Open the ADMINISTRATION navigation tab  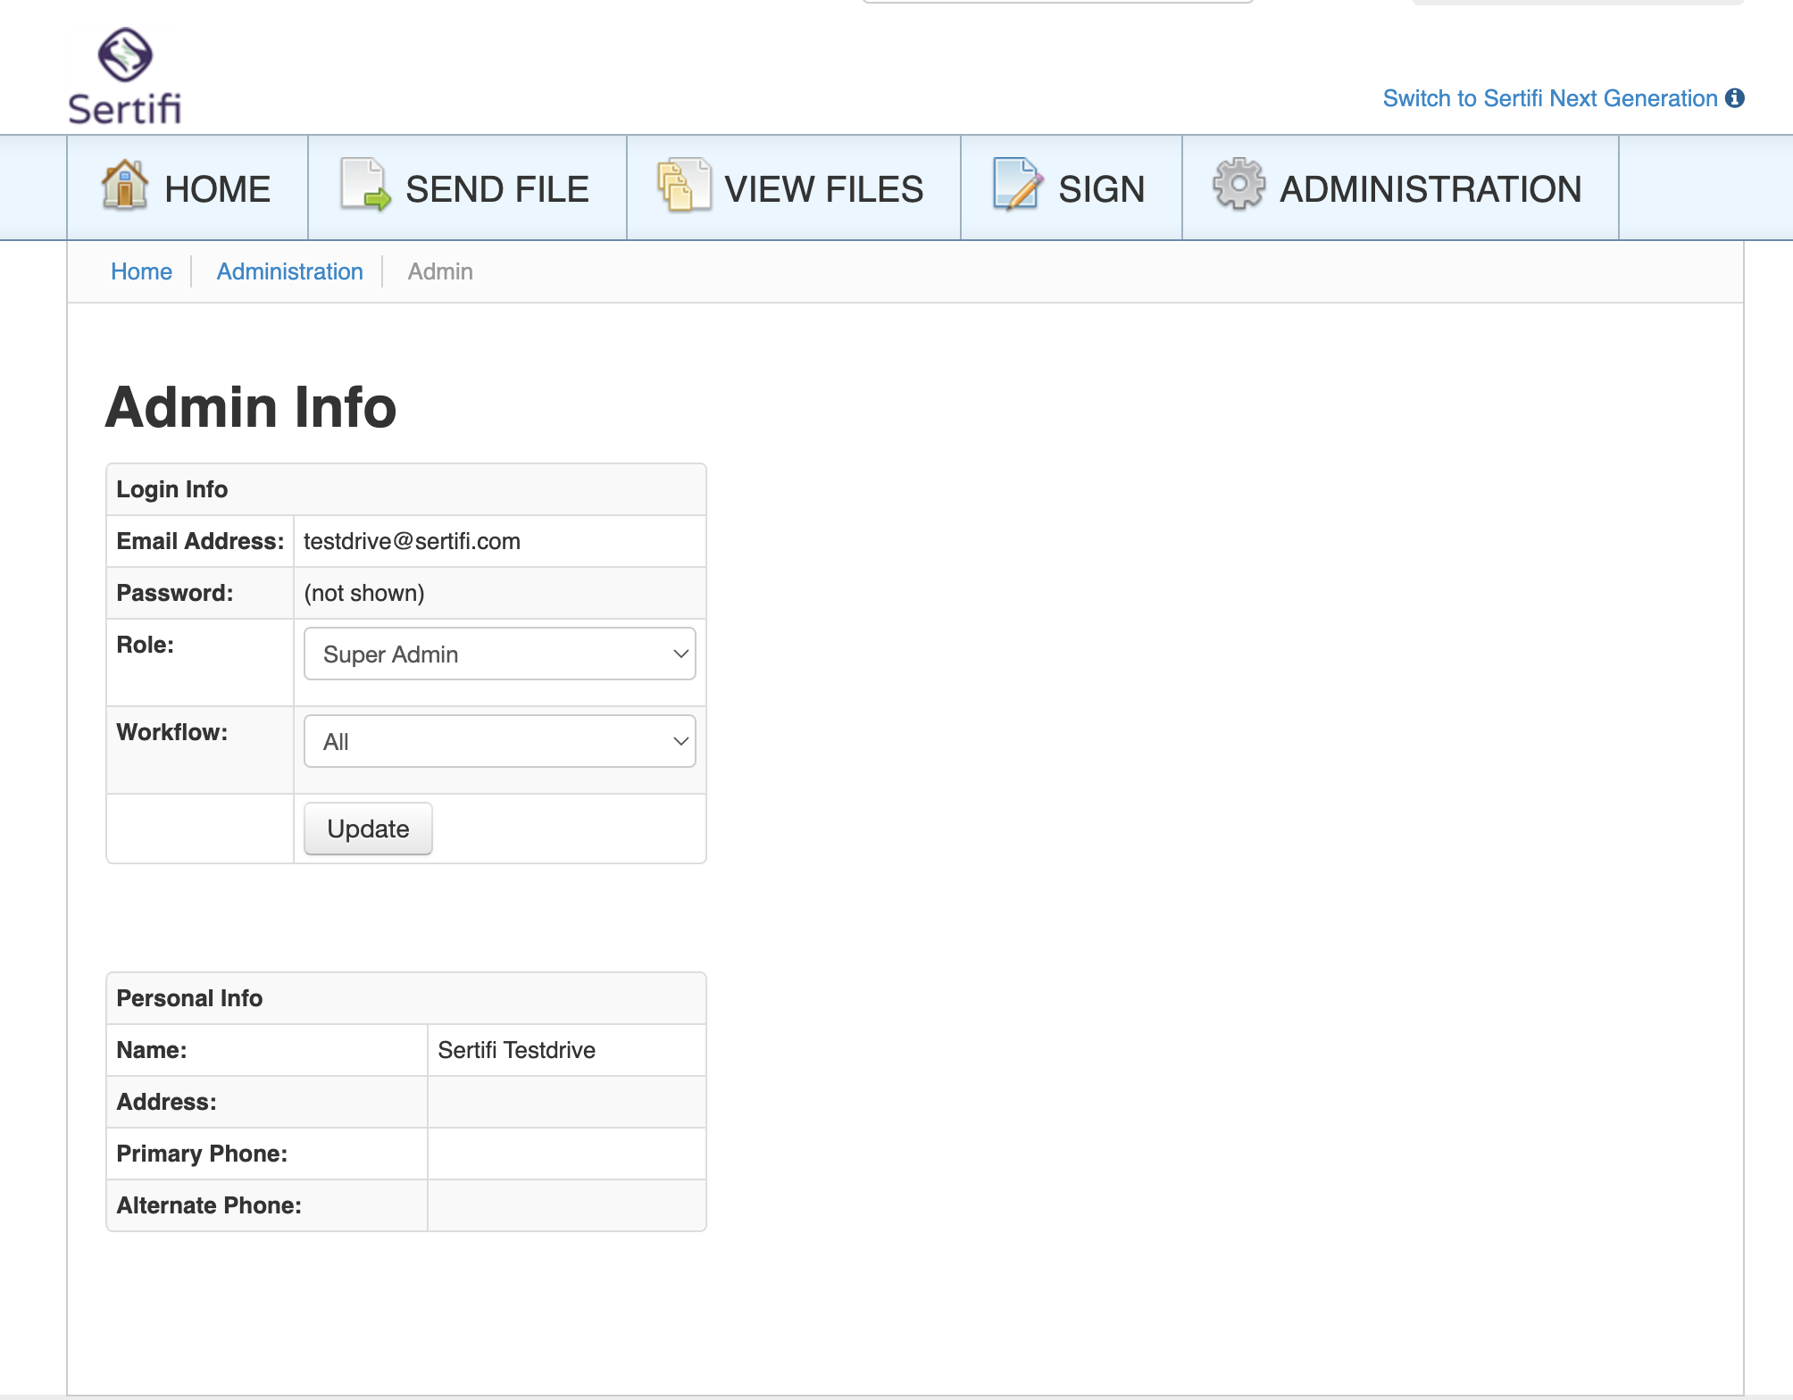1400,188
